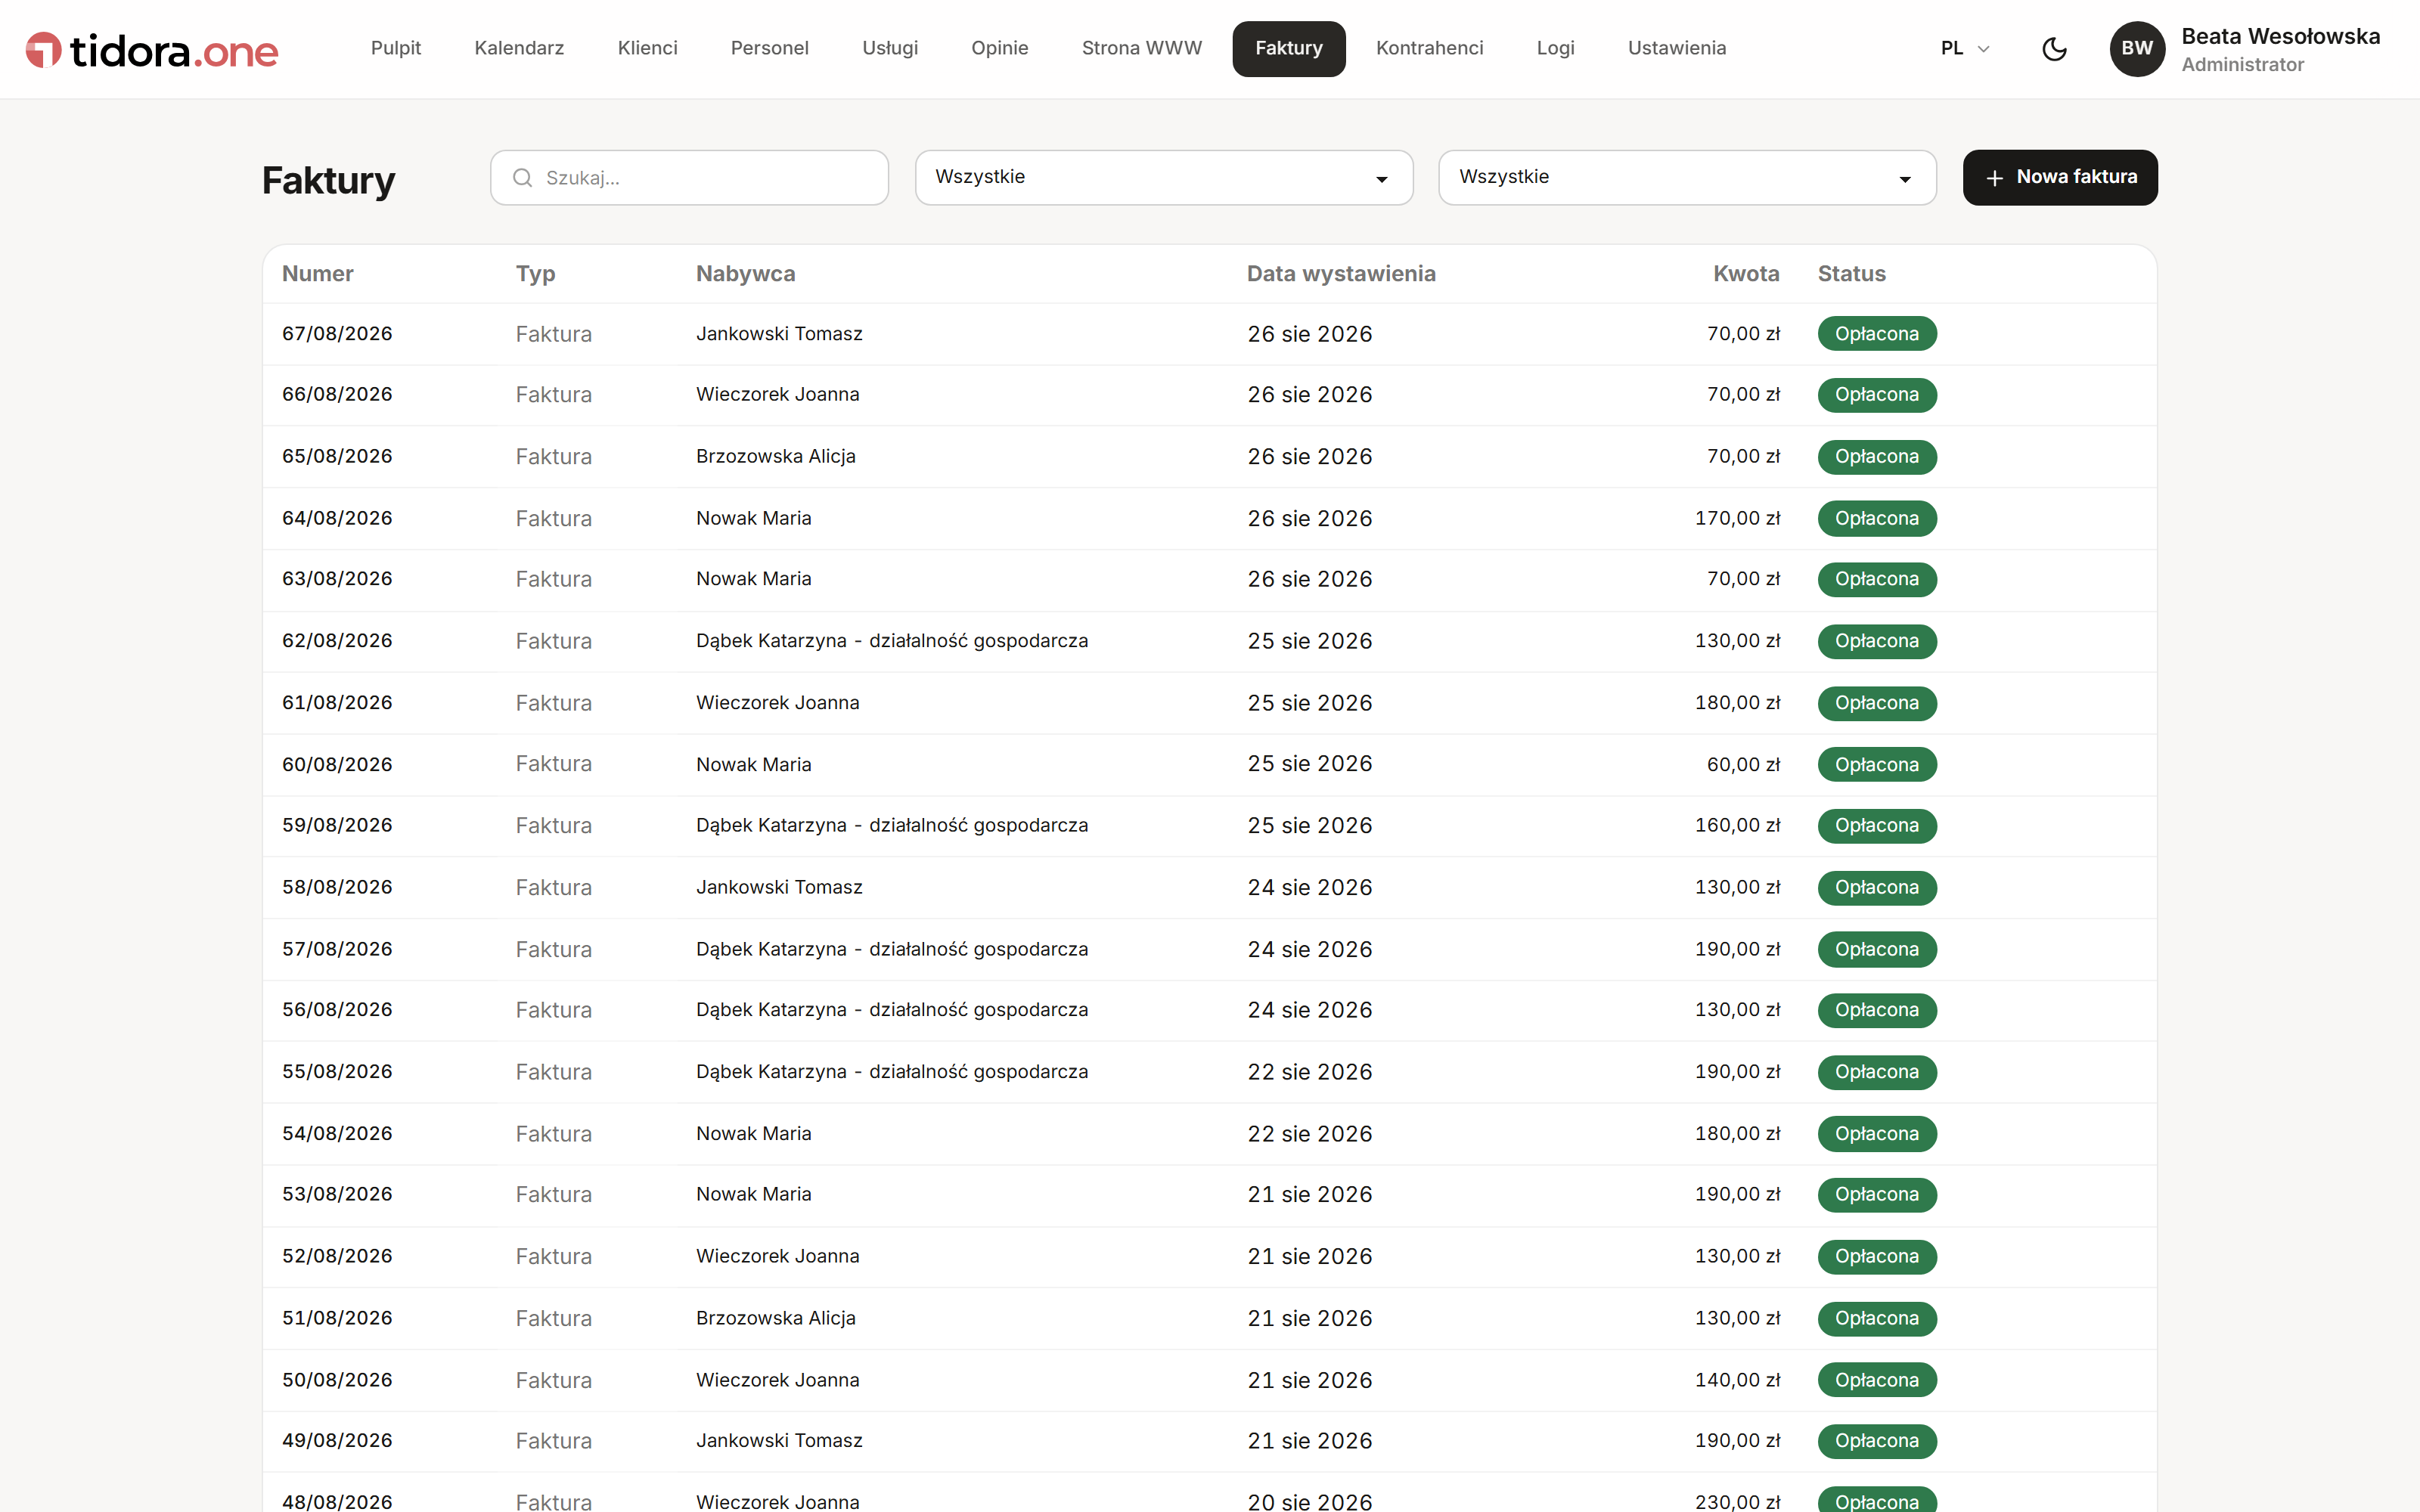Click the 60,00 zł amount

point(1744,765)
